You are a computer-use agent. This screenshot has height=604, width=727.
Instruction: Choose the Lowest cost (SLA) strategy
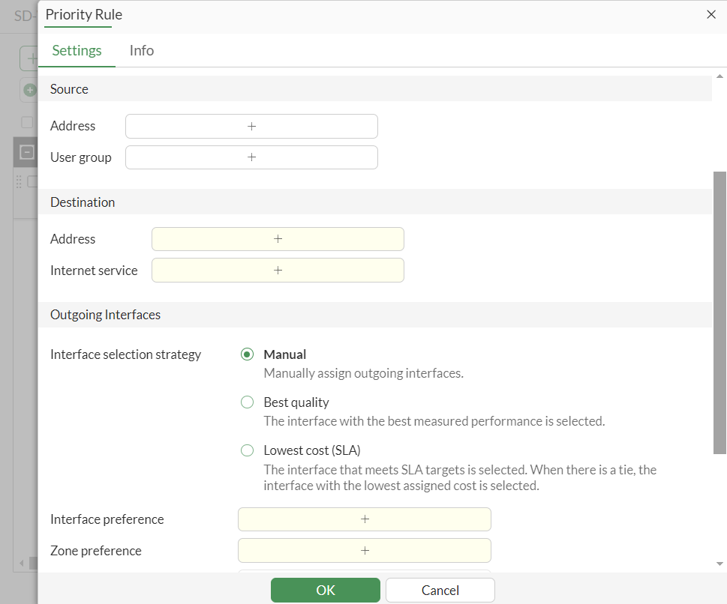tap(248, 451)
